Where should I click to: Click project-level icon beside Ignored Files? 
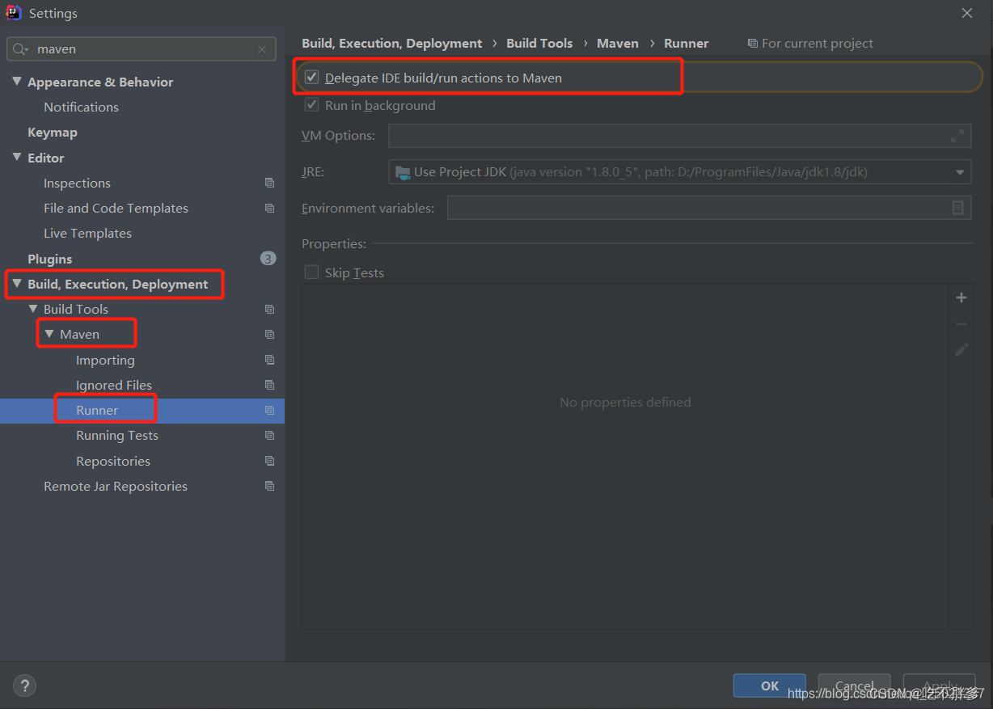click(x=270, y=386)
